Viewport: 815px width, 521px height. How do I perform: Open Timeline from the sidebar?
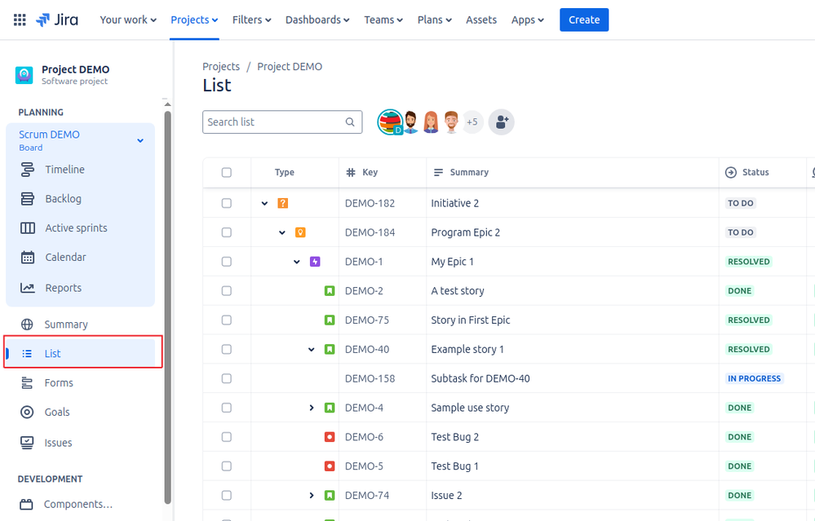point(64,170)
